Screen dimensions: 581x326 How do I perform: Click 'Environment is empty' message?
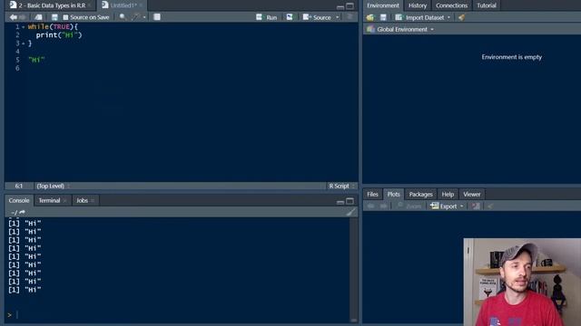pos(511,57)
